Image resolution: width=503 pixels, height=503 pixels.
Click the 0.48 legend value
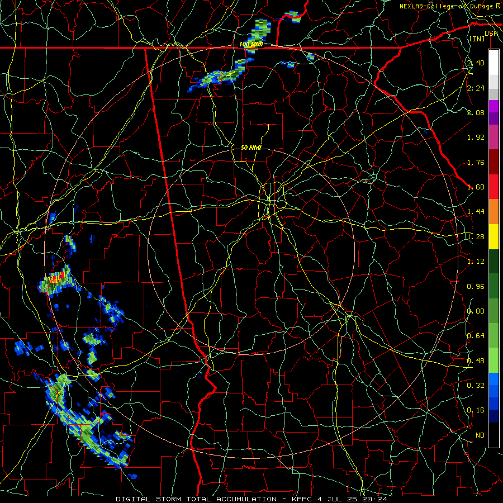click(476, 361)
